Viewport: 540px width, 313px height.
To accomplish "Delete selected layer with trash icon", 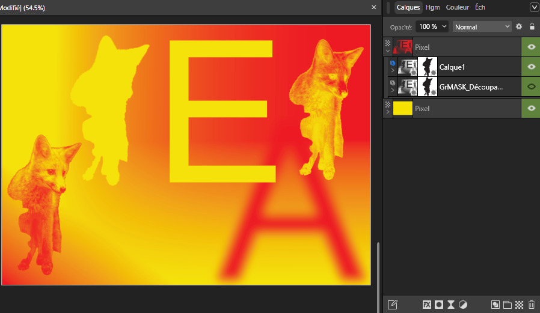I will point(532,305).
